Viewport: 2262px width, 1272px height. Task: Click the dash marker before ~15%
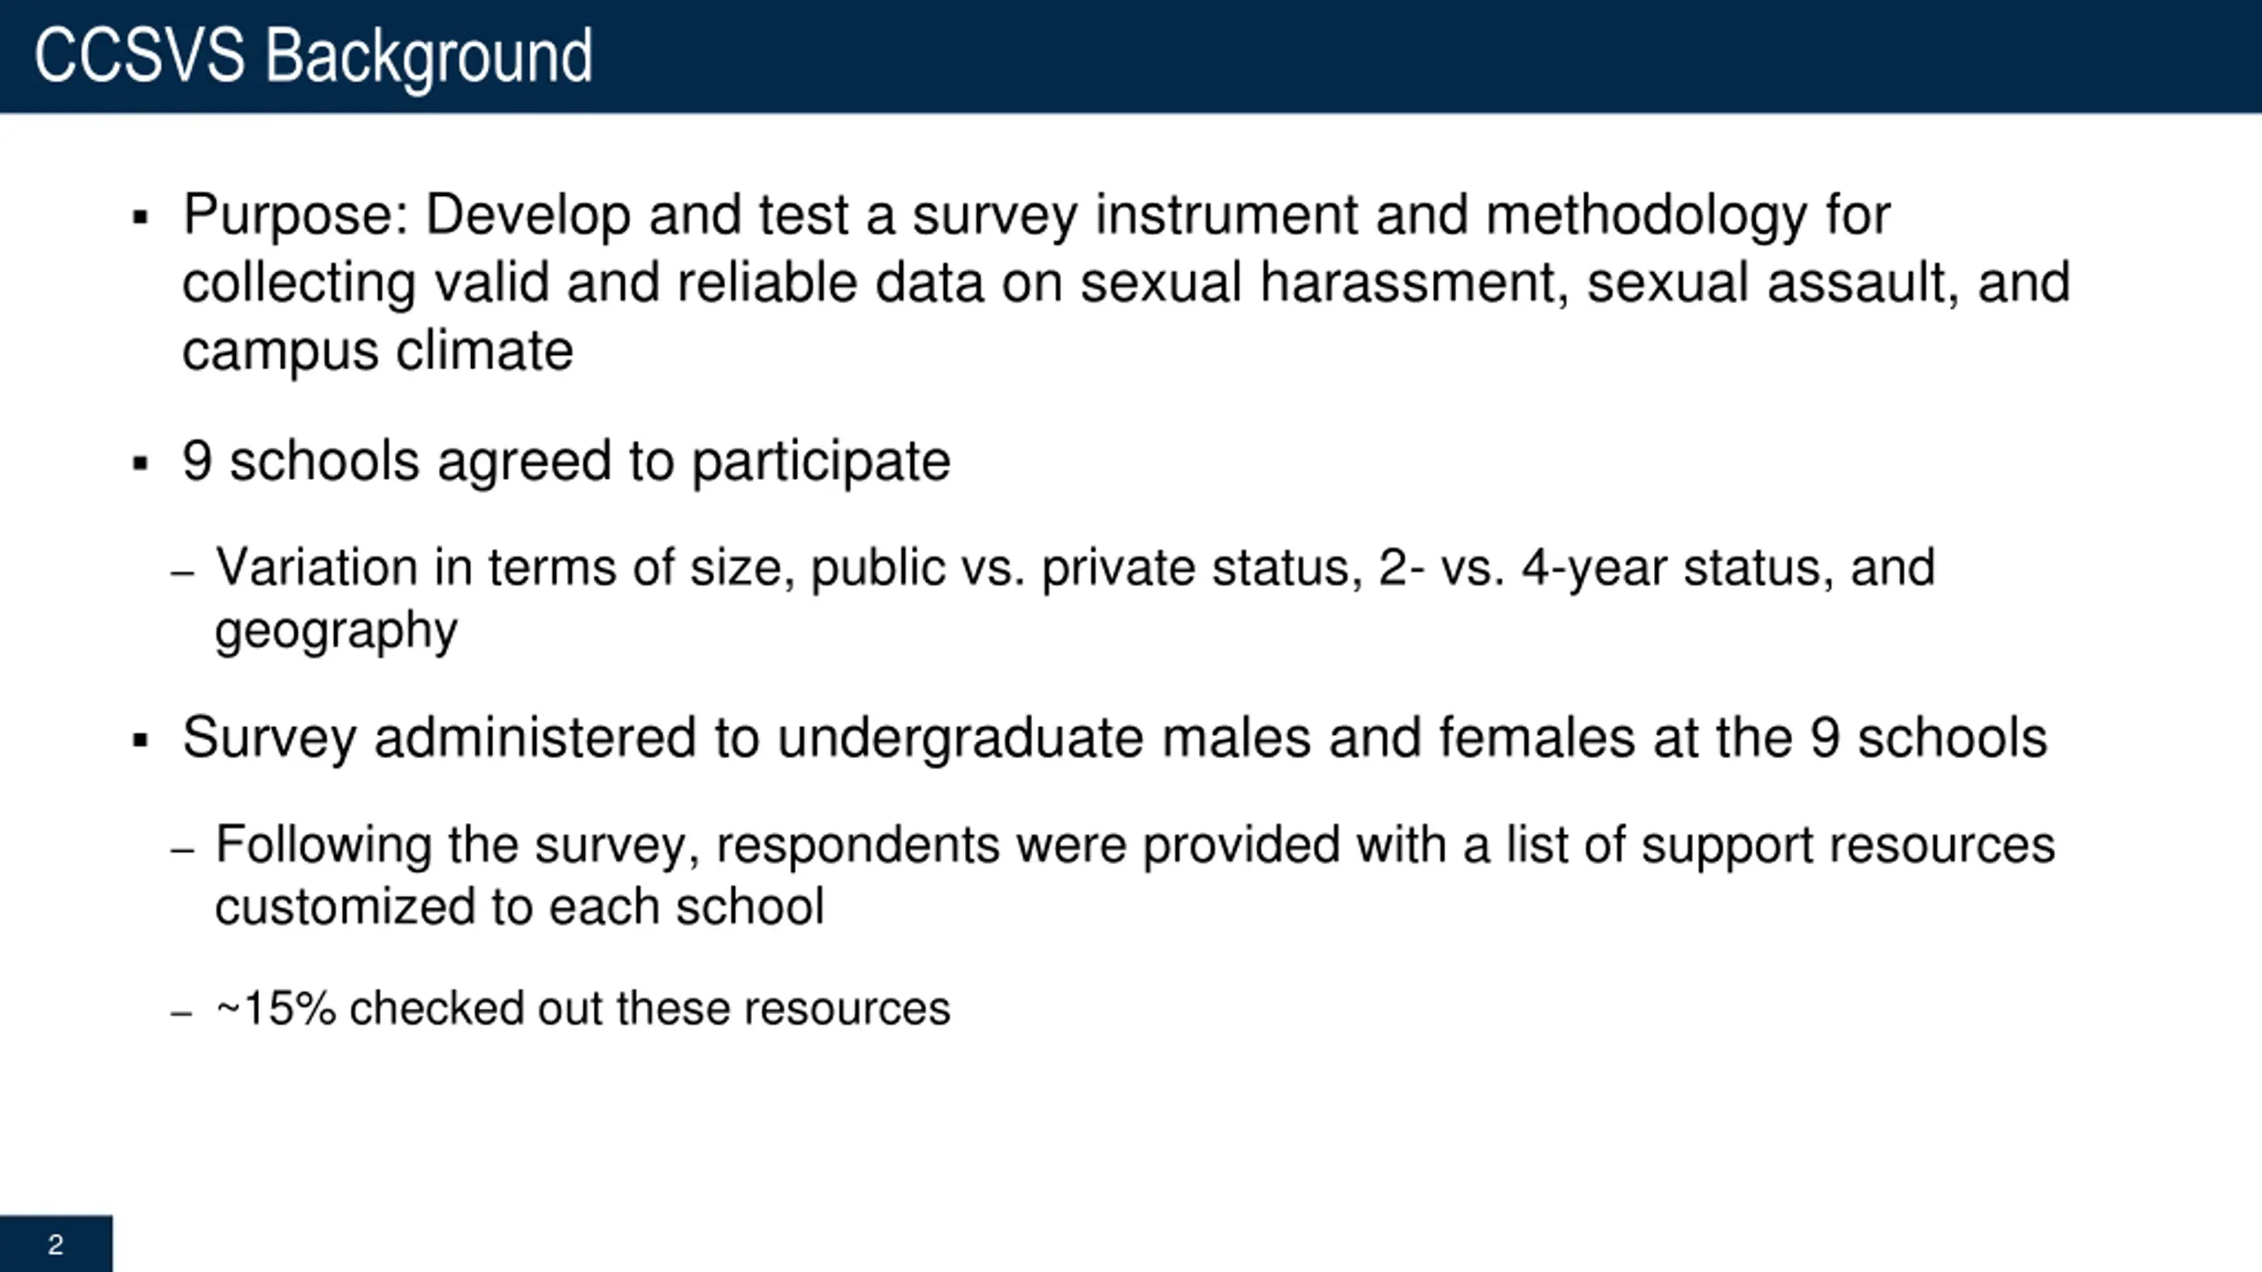182,1014
